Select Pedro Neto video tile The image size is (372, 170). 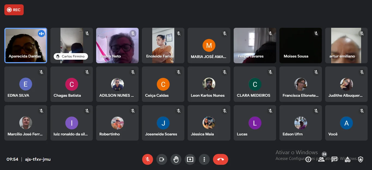point(117,45)
